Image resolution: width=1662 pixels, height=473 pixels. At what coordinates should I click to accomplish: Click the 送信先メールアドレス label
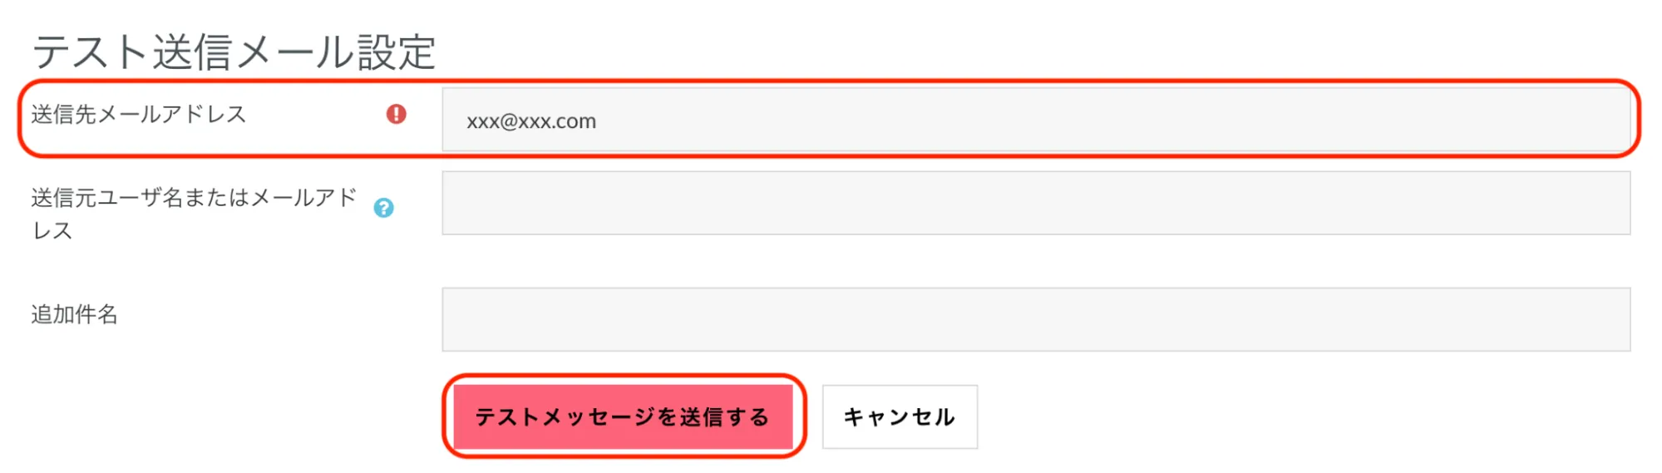click(139, 114)
